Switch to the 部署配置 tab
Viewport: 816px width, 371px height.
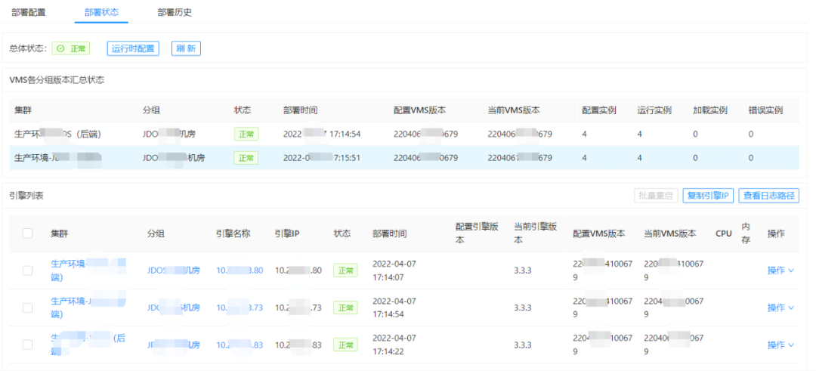tap(29, 13)
